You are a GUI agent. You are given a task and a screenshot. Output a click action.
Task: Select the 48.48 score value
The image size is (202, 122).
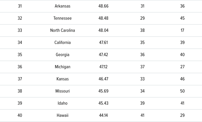(103, 18)
